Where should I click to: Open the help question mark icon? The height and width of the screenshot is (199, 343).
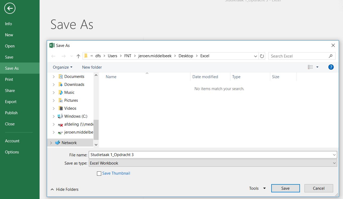(x=331, y=67)
